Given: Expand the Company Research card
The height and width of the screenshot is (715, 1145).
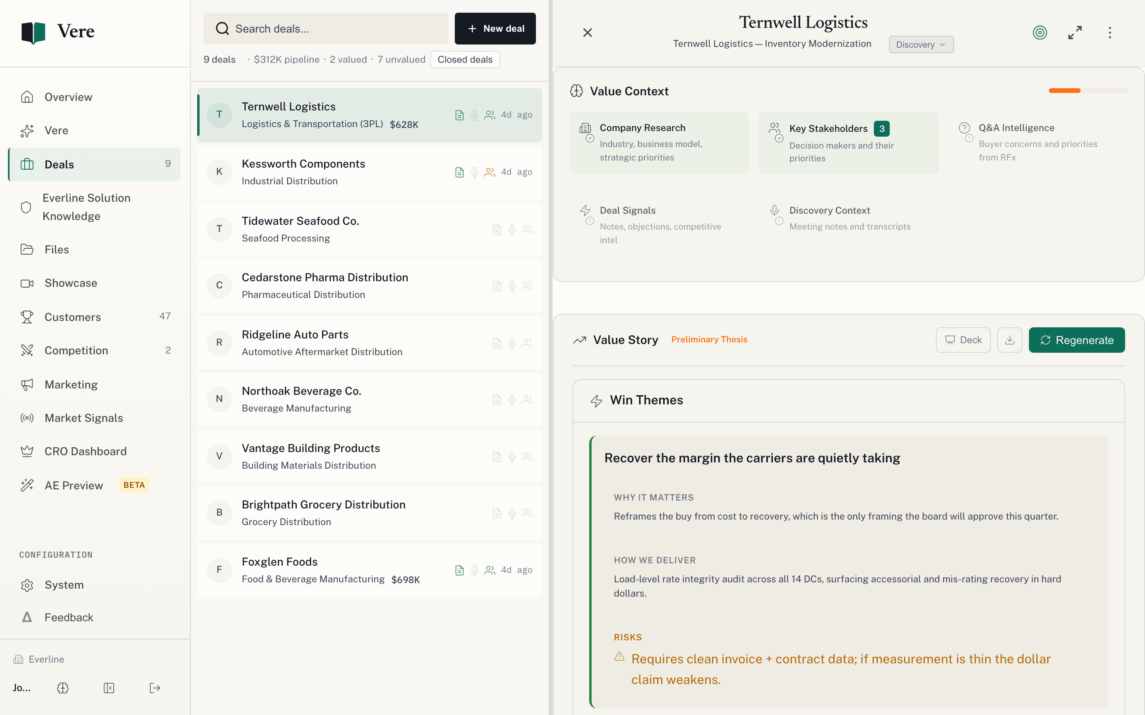Looking at the screenshot, I should coord(659,143).
